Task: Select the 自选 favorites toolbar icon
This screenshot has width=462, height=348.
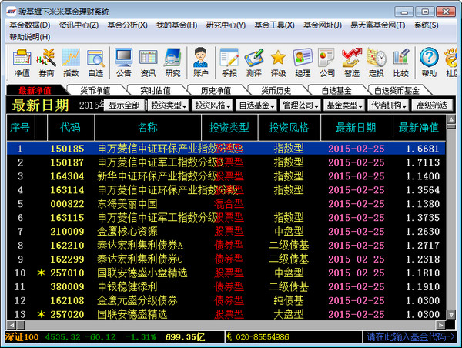Action: click(95, 63)
